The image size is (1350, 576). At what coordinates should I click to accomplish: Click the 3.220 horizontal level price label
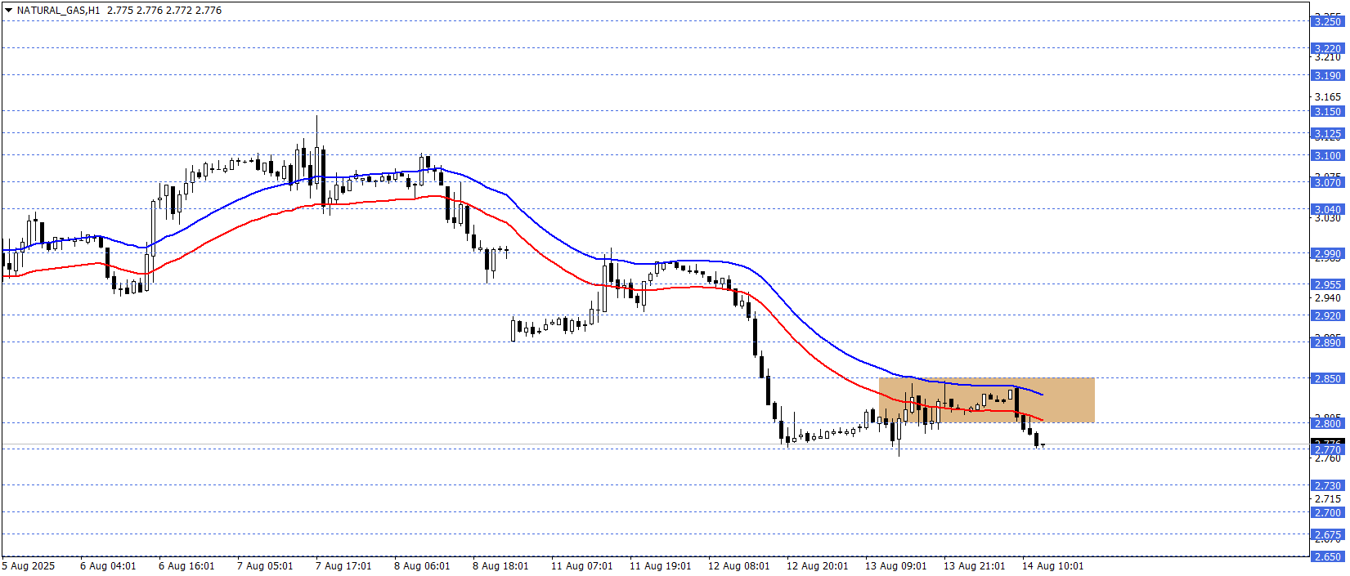(x=1327, y=48)
